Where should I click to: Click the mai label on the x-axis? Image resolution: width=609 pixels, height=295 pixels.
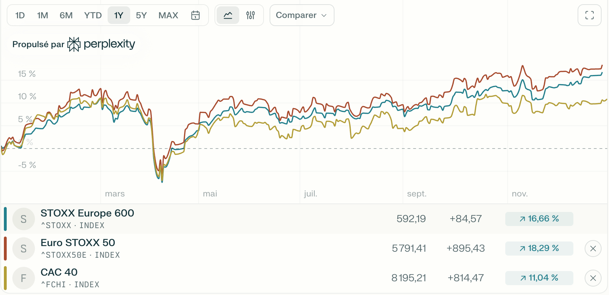[x=210, y=194]
